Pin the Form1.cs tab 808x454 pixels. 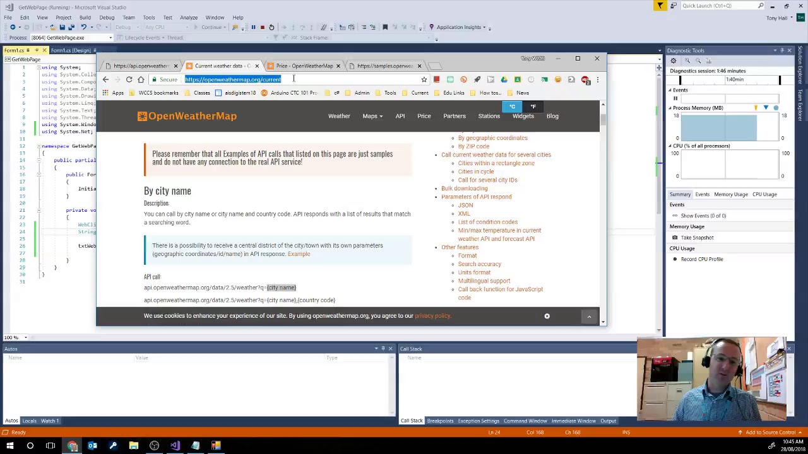pos(37,50)
